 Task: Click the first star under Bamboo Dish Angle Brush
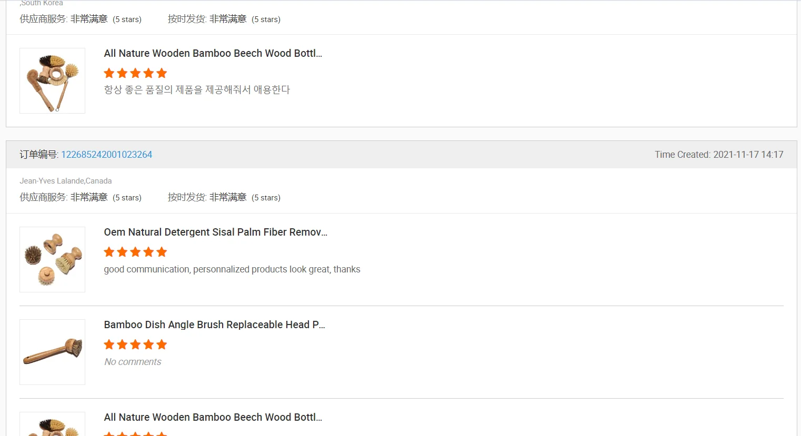(109, 344)
